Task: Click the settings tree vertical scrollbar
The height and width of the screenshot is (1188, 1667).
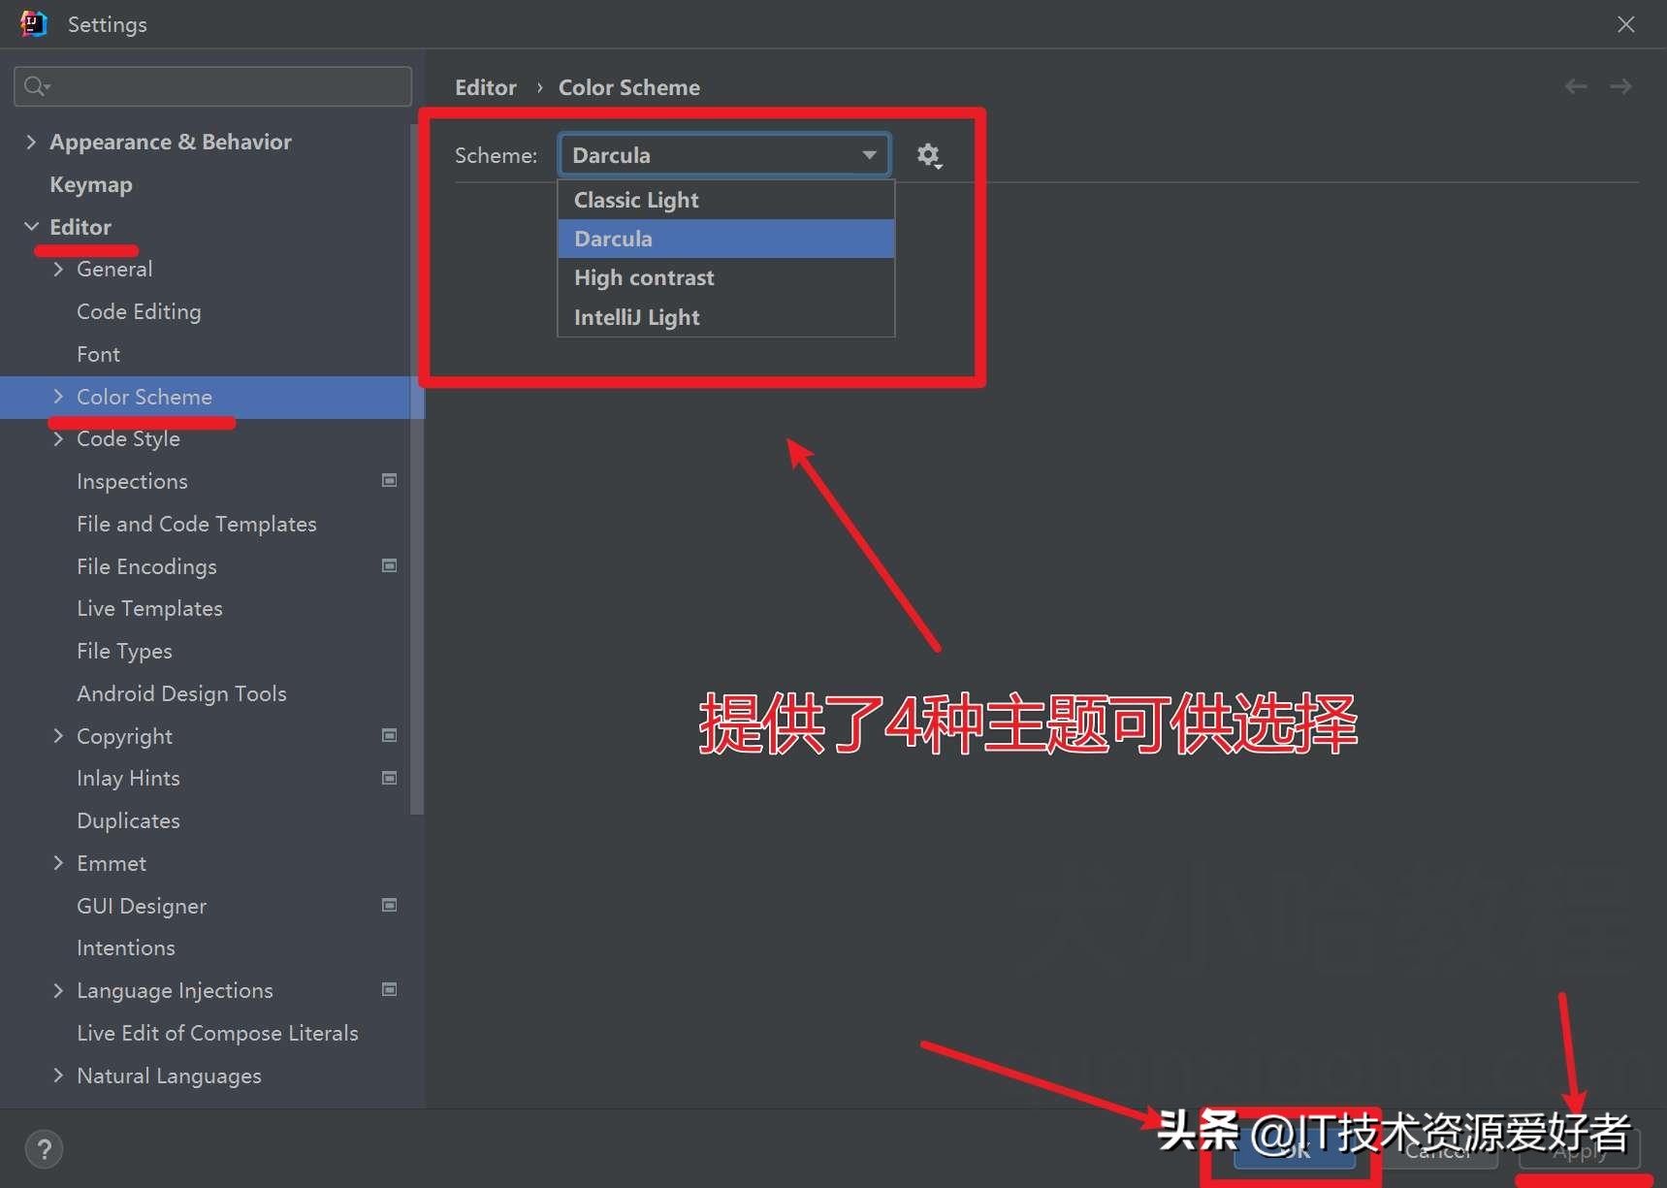Action: [x=417, y=470]
